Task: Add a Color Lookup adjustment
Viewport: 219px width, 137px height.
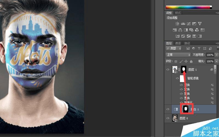Action: pos(203,30)
